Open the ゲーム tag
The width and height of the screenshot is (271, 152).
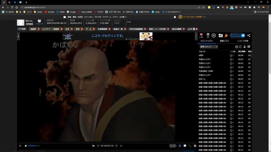pyautogui.click(x=89, y=29)
